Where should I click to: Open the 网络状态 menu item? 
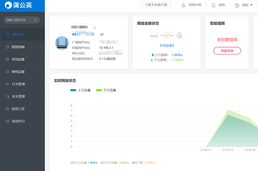tap(23, 35)
